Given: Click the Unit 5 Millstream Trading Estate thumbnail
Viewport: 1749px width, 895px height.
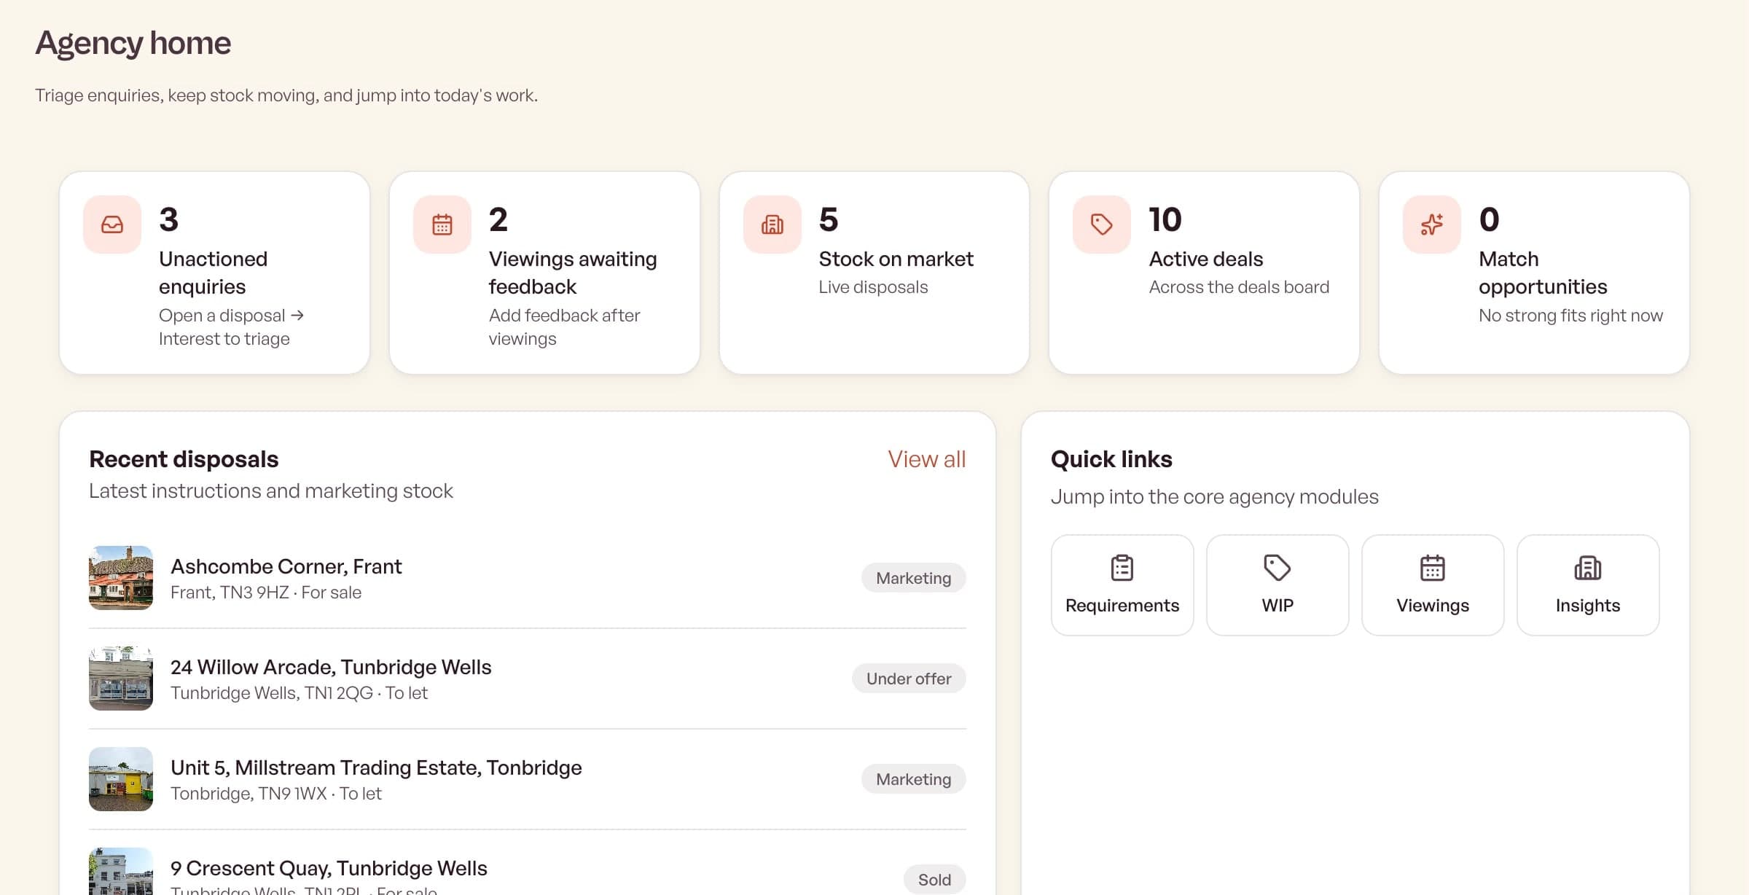Looking at the screenshot, I should point(121,779).
